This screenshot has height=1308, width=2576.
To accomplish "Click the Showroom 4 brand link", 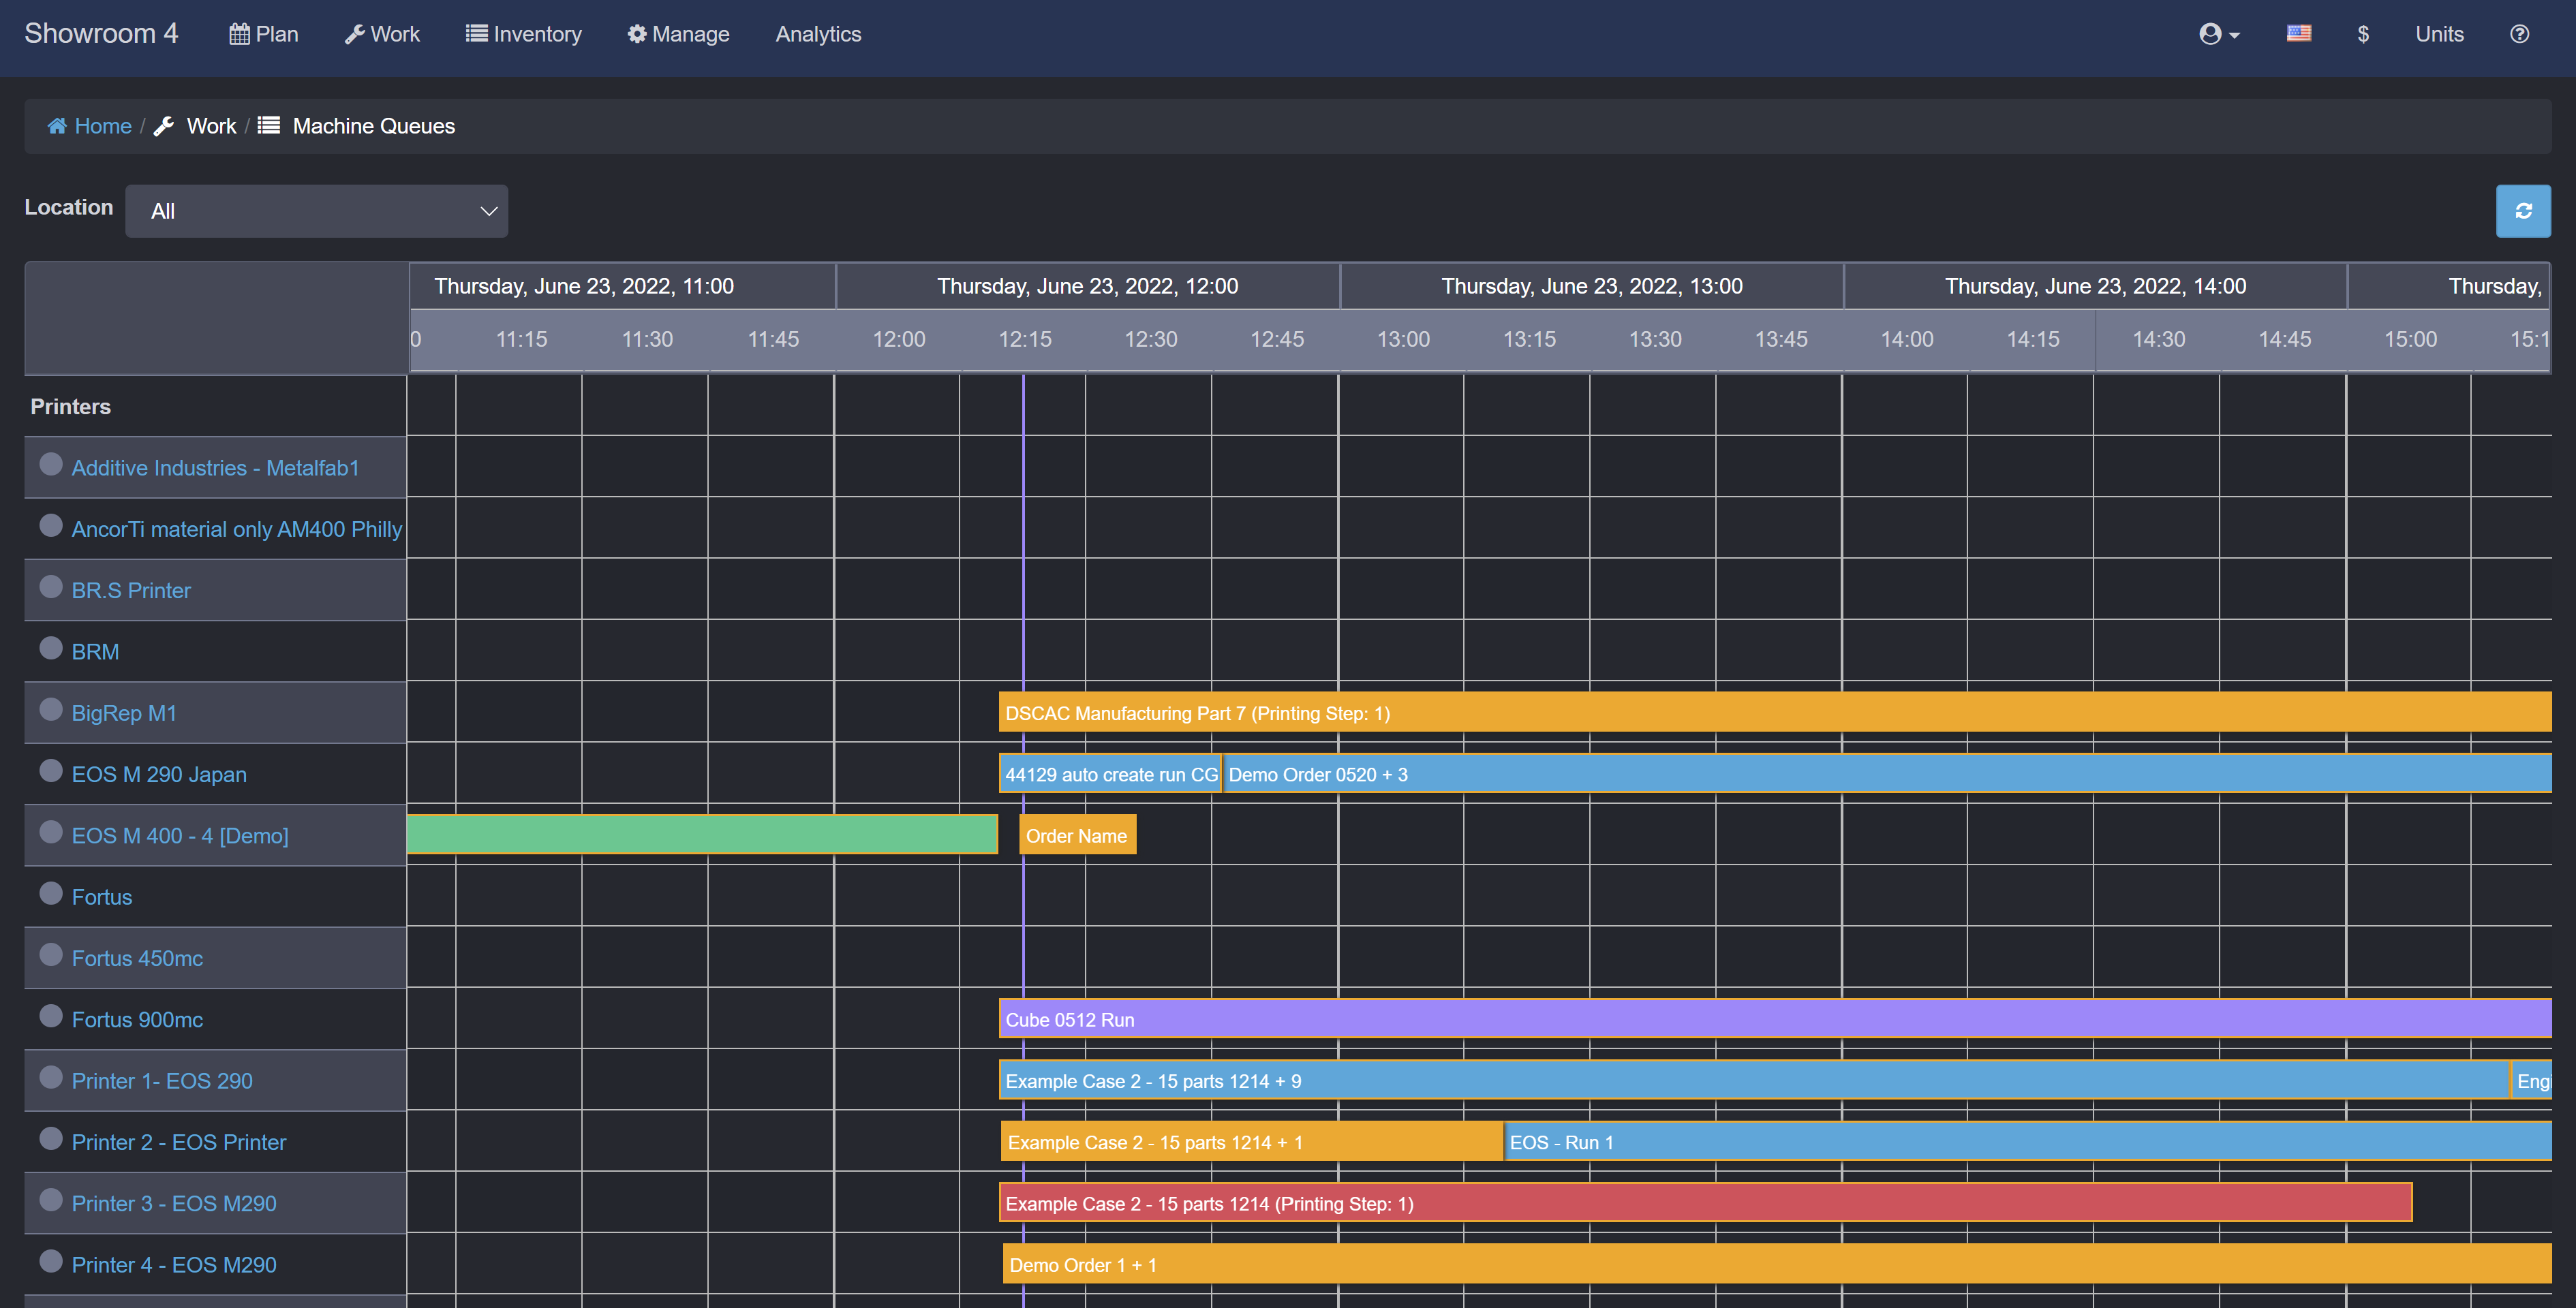I will click(x=101, y=33).
